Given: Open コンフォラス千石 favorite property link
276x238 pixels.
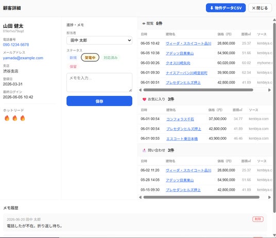Looking at the screenshot, I should (x=180, y=119).
